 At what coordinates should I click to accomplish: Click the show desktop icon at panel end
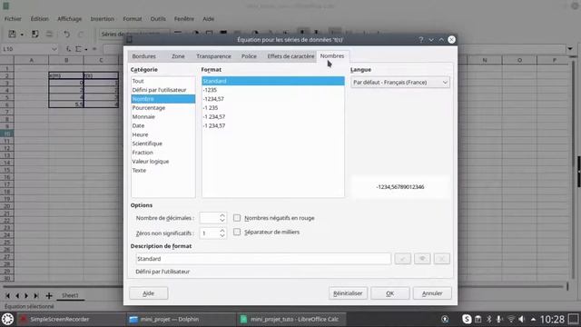pos(574,319)
